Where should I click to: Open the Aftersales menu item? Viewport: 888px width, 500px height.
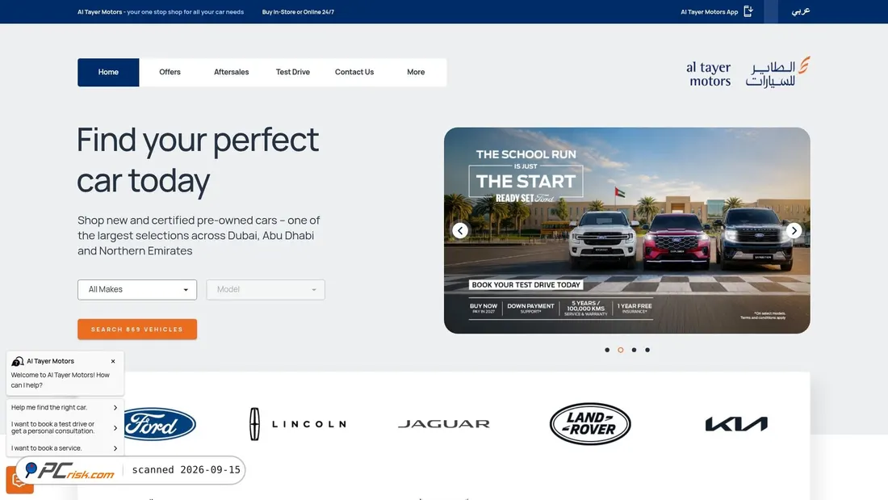[x=231, y=72]
